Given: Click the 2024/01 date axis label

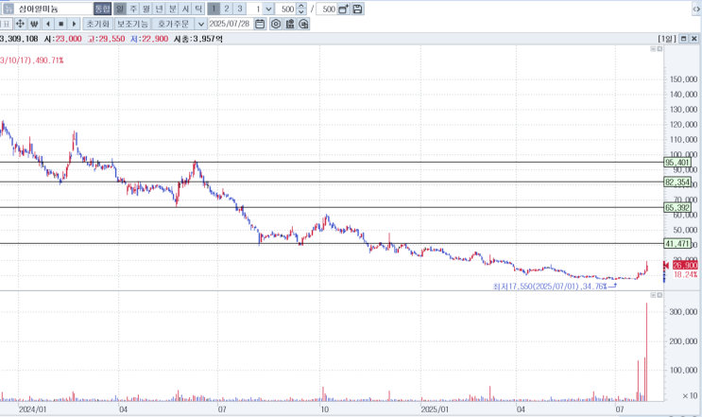Looking at the screenshot, I should [x=32, y=409].
